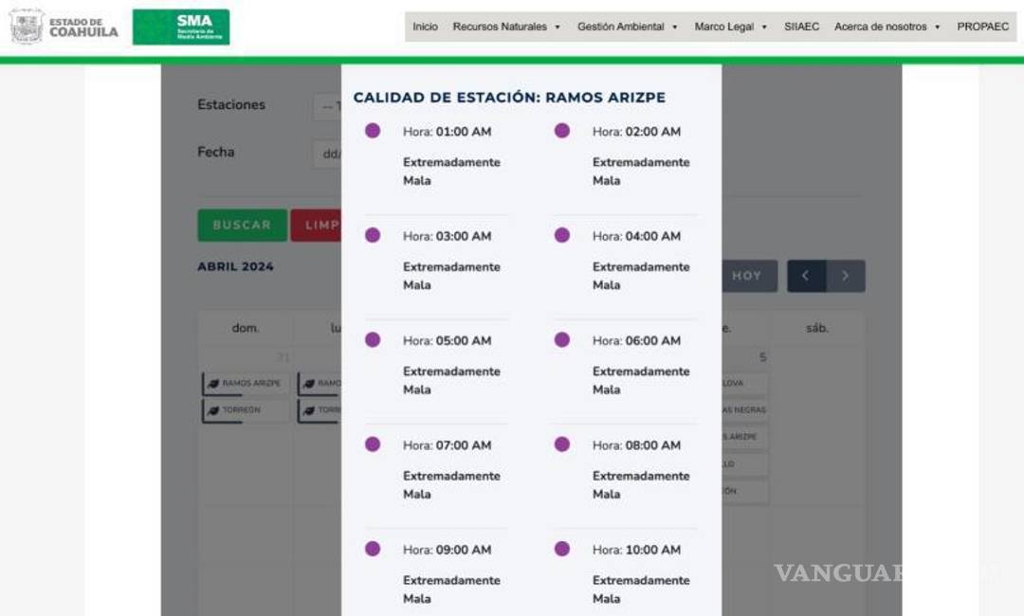Go to previous month using the left chevron
Image resolution: width=1024 pixels, height=616 pixels.
[x=805, y=276]
